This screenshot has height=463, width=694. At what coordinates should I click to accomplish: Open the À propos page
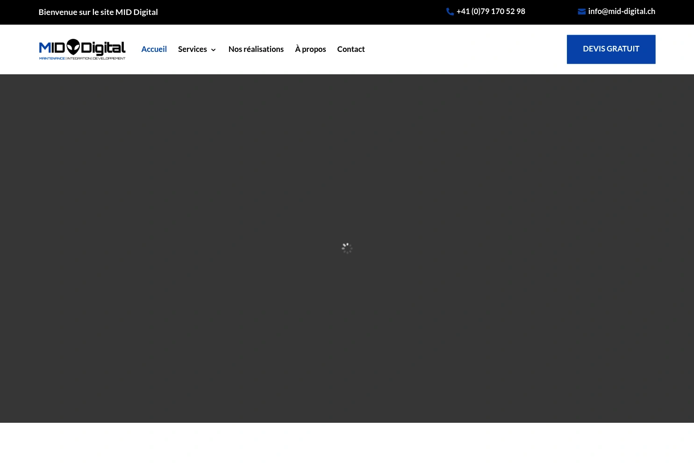click(x=310, y=49)
